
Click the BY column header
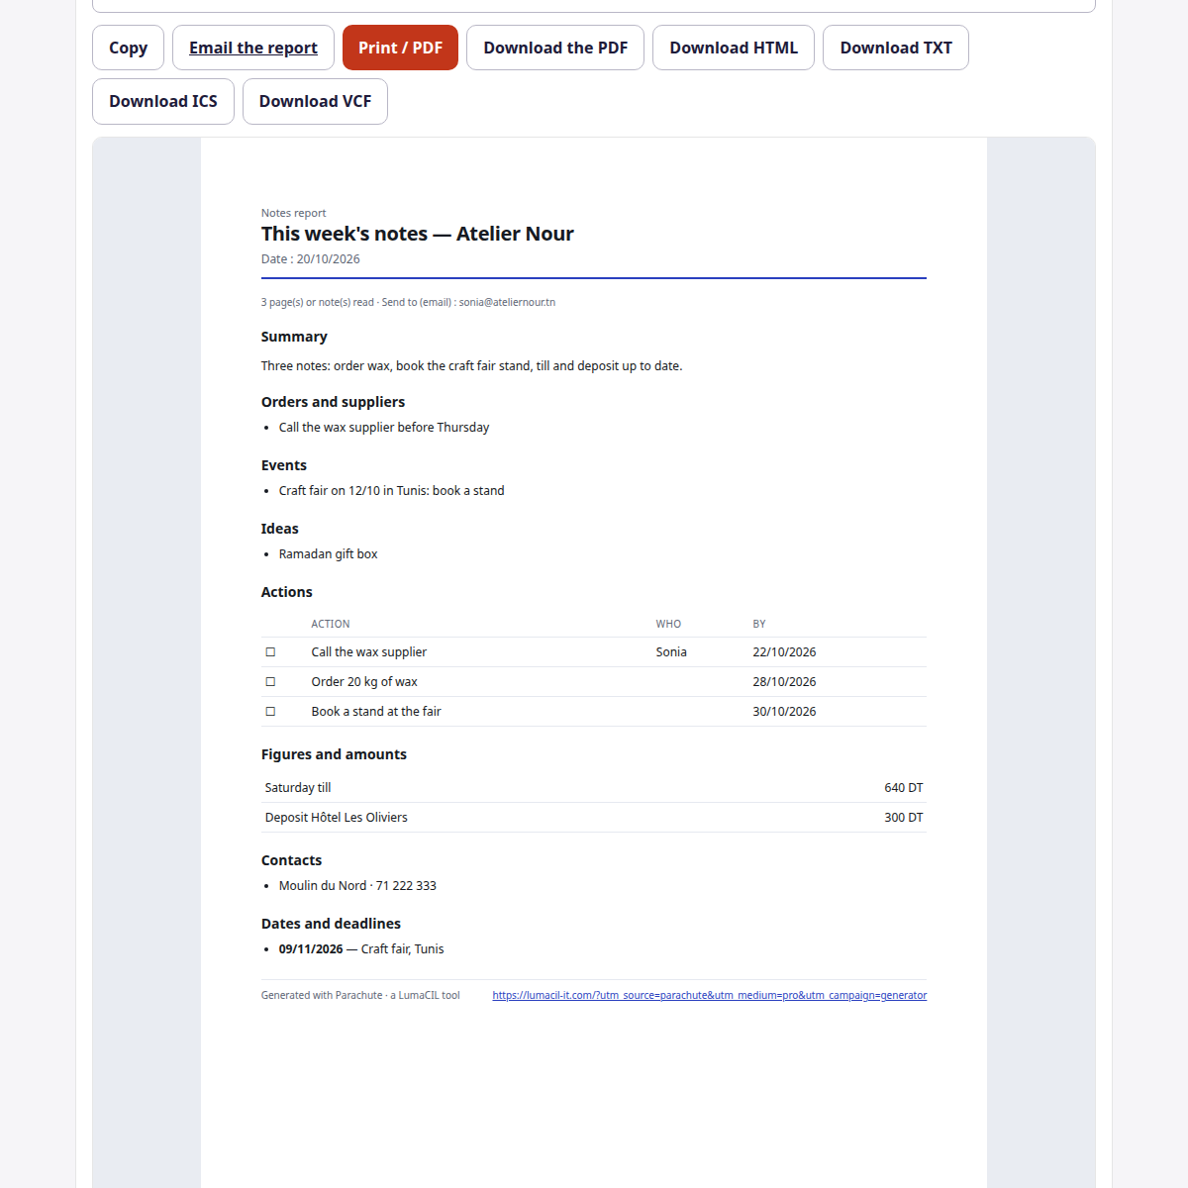click(759, 624)
